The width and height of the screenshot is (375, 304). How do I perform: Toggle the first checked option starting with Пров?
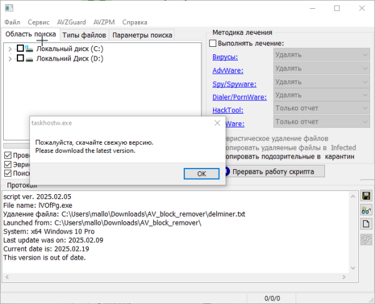point(8,155)
